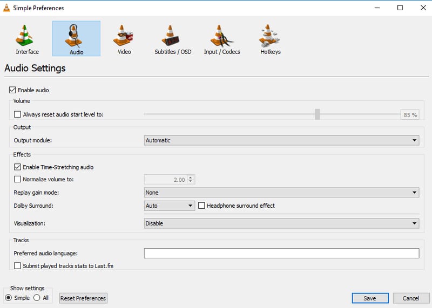Decrease normalize volume value with down arrow
Image resolution: width=432 pixels, height=308 pixels.
[191, 182]
